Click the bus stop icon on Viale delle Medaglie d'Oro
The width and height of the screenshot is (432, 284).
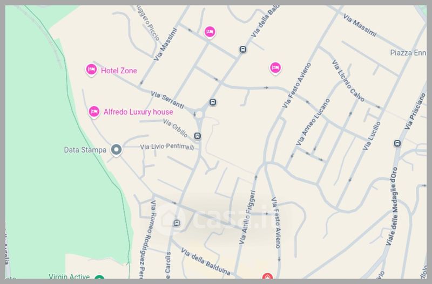pos(397,143)
